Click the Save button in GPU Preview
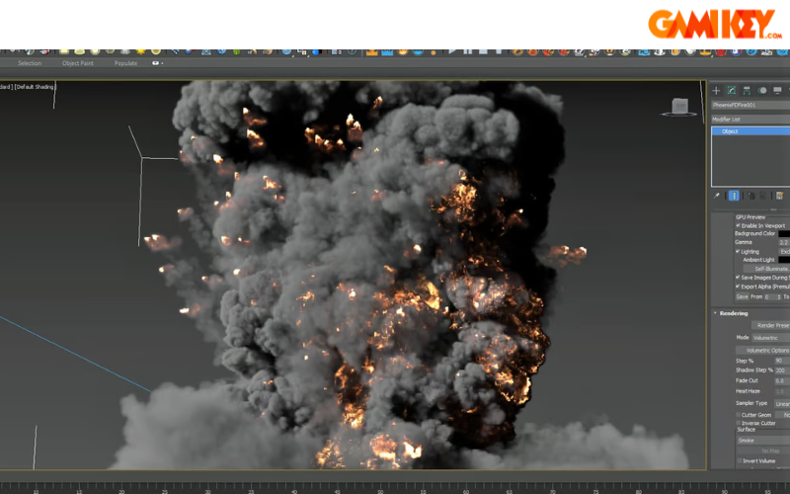Viewport: 790px width, 494px height. (x=743, y=297)
